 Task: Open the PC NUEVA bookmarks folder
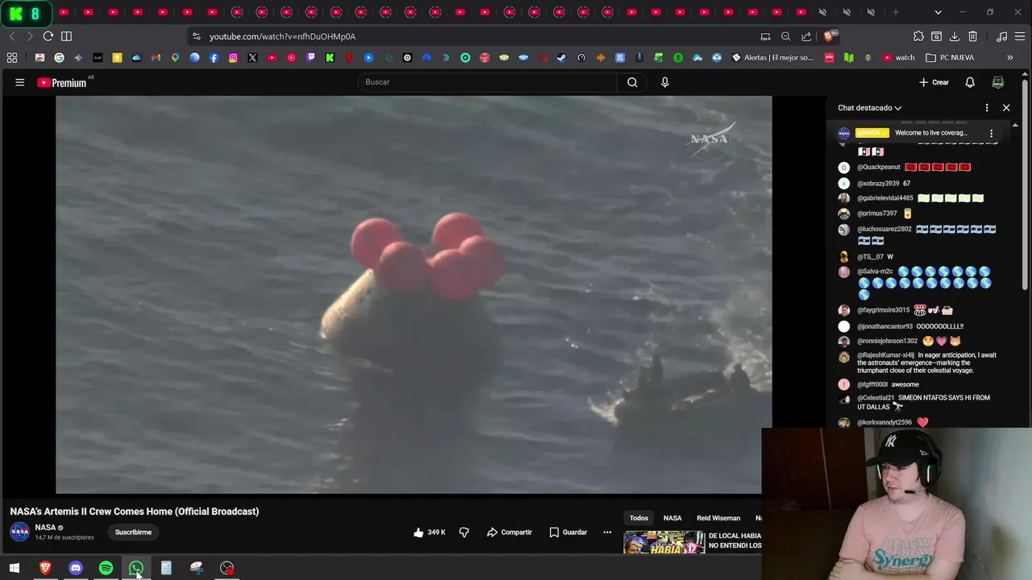pyautogui.click(x=950, y=58)
